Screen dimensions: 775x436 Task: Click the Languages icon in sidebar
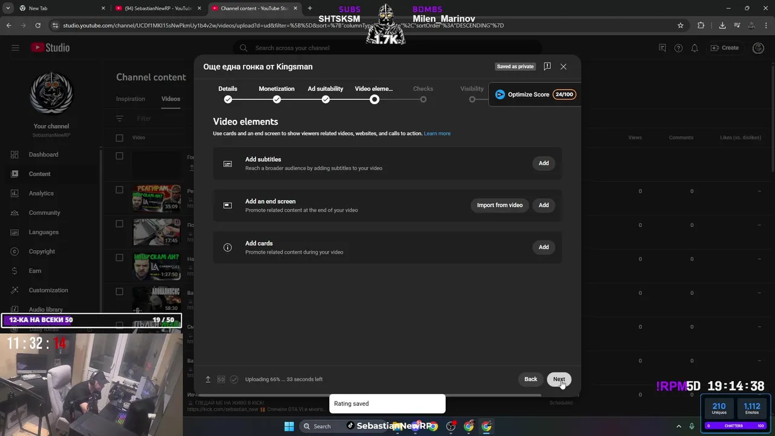[x=15, y=232]
